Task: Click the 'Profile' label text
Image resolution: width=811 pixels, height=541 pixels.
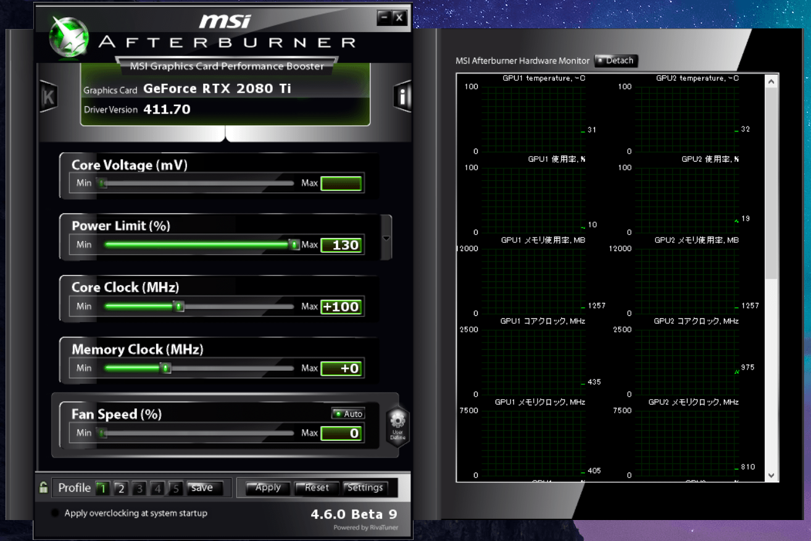Action: [x=75, y=488]
